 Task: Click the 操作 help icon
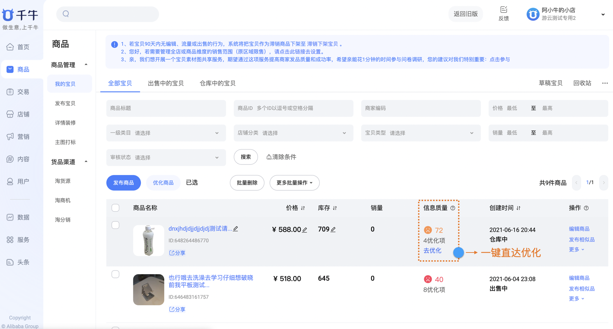586,208
